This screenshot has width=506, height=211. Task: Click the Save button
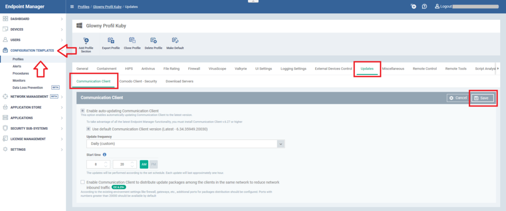pyautogui.click(x=482, y=98)
